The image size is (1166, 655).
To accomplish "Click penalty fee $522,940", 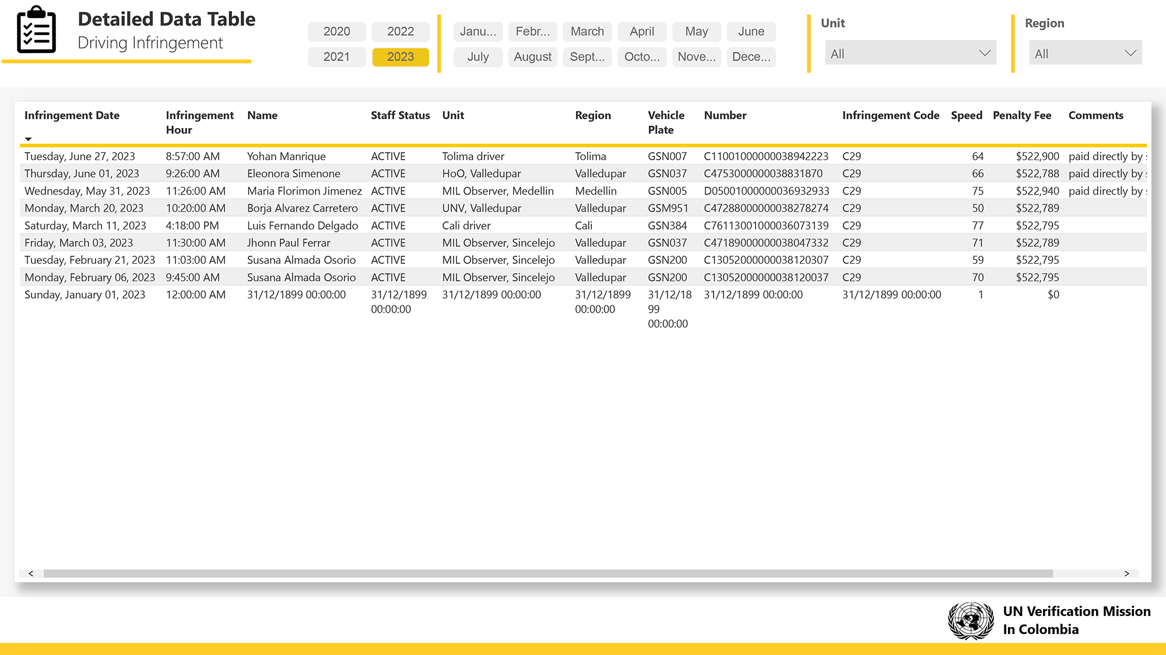I will (1037, 191).
